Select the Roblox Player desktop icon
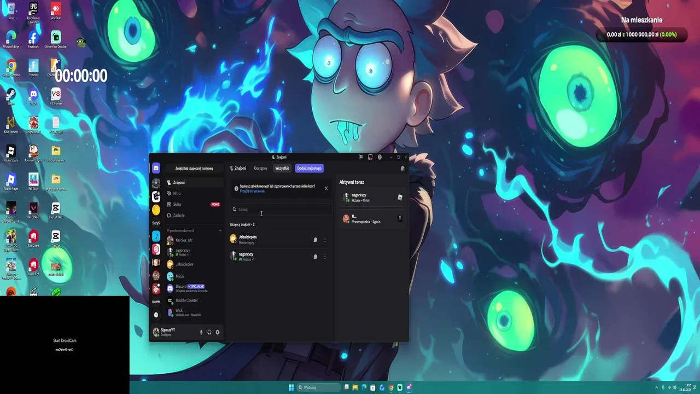This screenshot has width=700, height=394. pos(11,182)
